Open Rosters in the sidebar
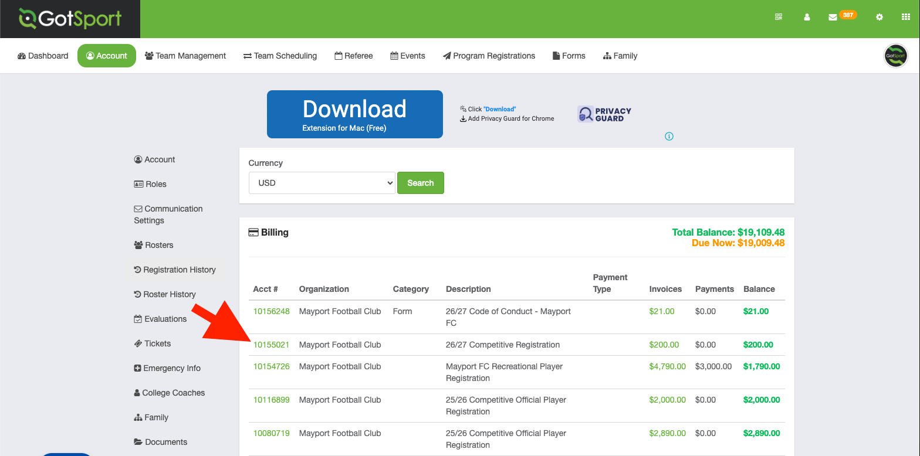 (154, 245)
